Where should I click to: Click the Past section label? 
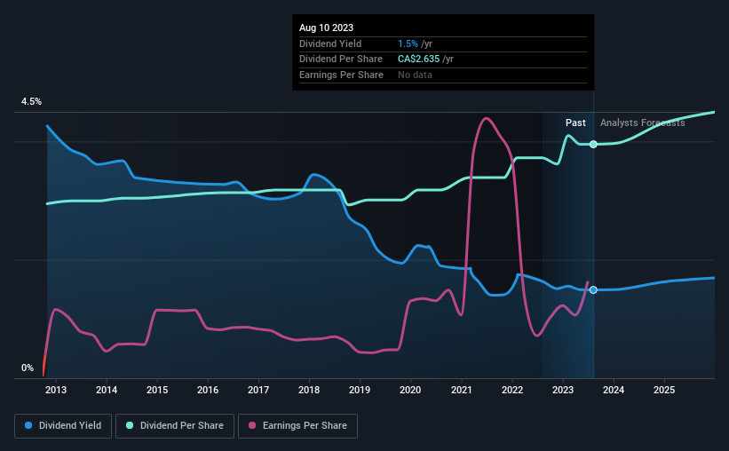point(575,123)
